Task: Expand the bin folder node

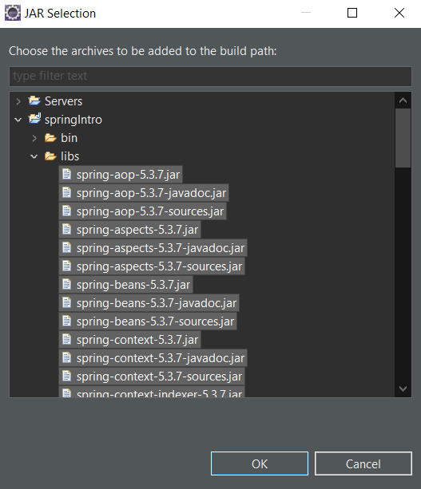Action: tap(34, 138)
